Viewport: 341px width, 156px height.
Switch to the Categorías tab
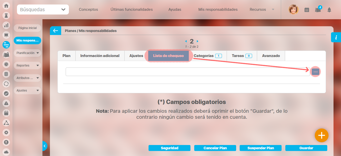click(x=207, y=56)
